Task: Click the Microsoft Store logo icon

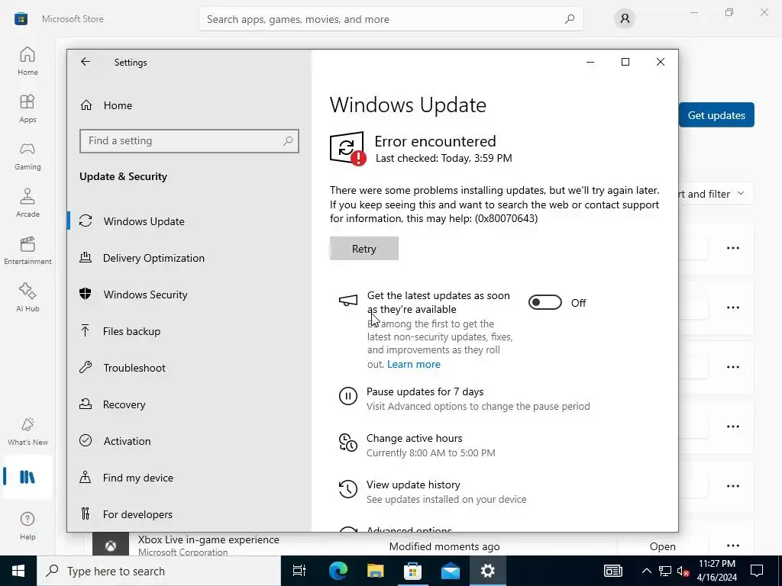Action: tap(21, 19)
